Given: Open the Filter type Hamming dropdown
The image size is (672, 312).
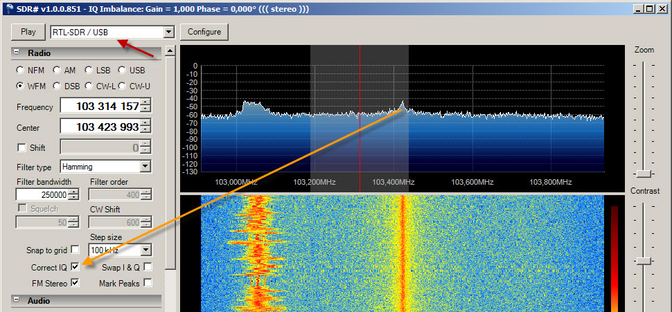Looking at the screenshot, I should click(145, 167).
